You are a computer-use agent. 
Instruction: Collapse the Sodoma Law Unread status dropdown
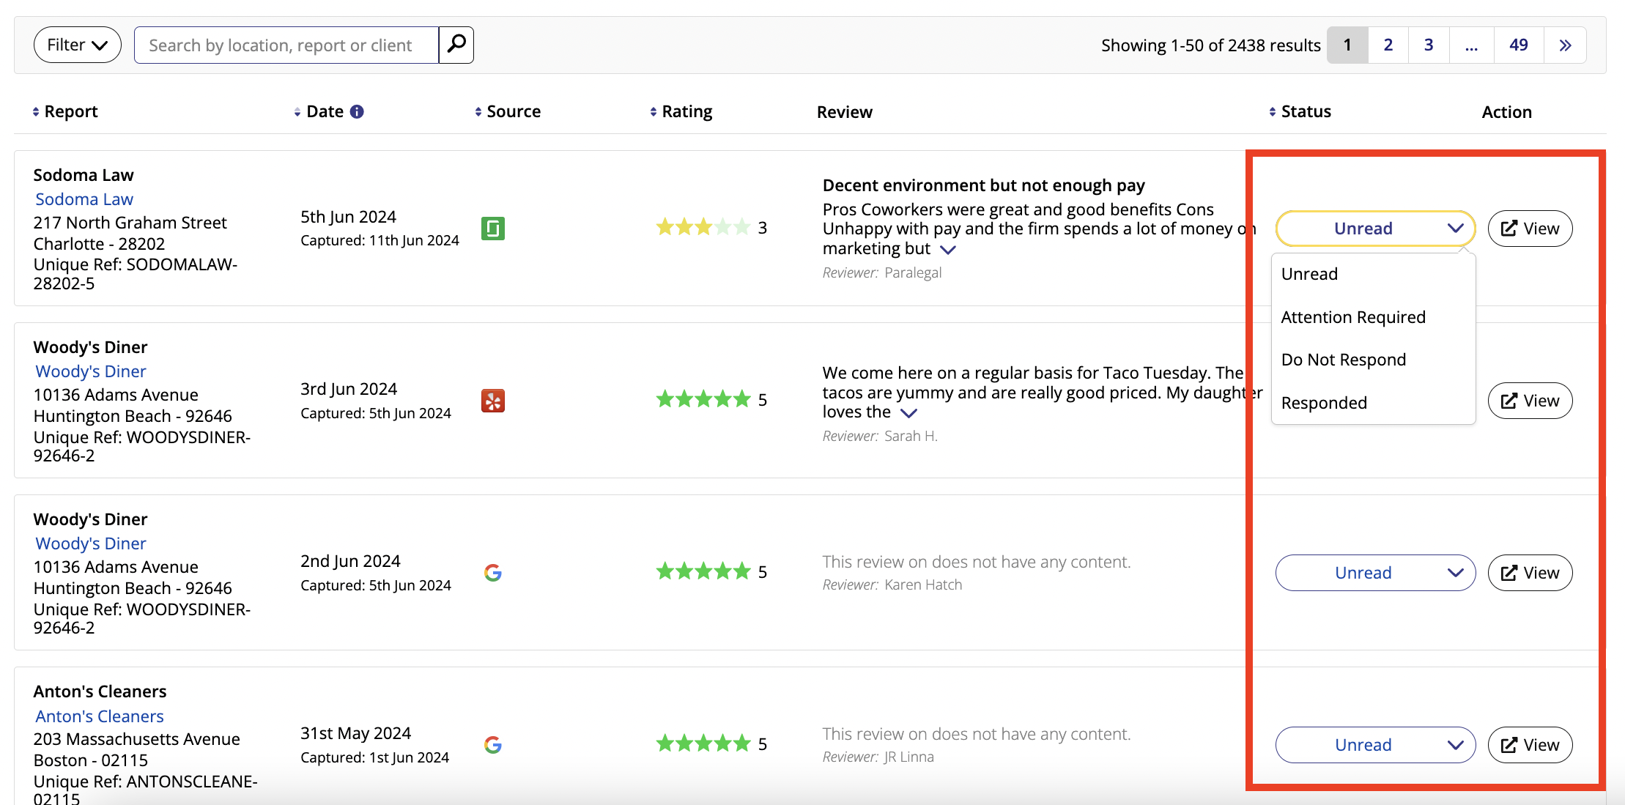click(1375, 229)
